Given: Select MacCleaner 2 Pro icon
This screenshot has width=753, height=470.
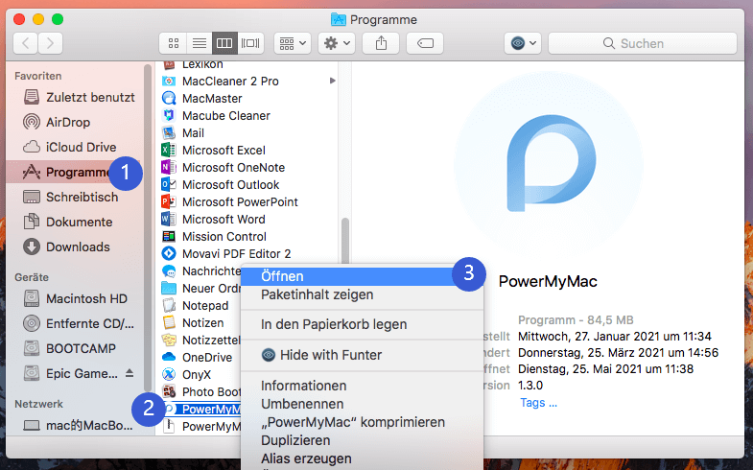Looking at the screenshot, I should 169,82.
